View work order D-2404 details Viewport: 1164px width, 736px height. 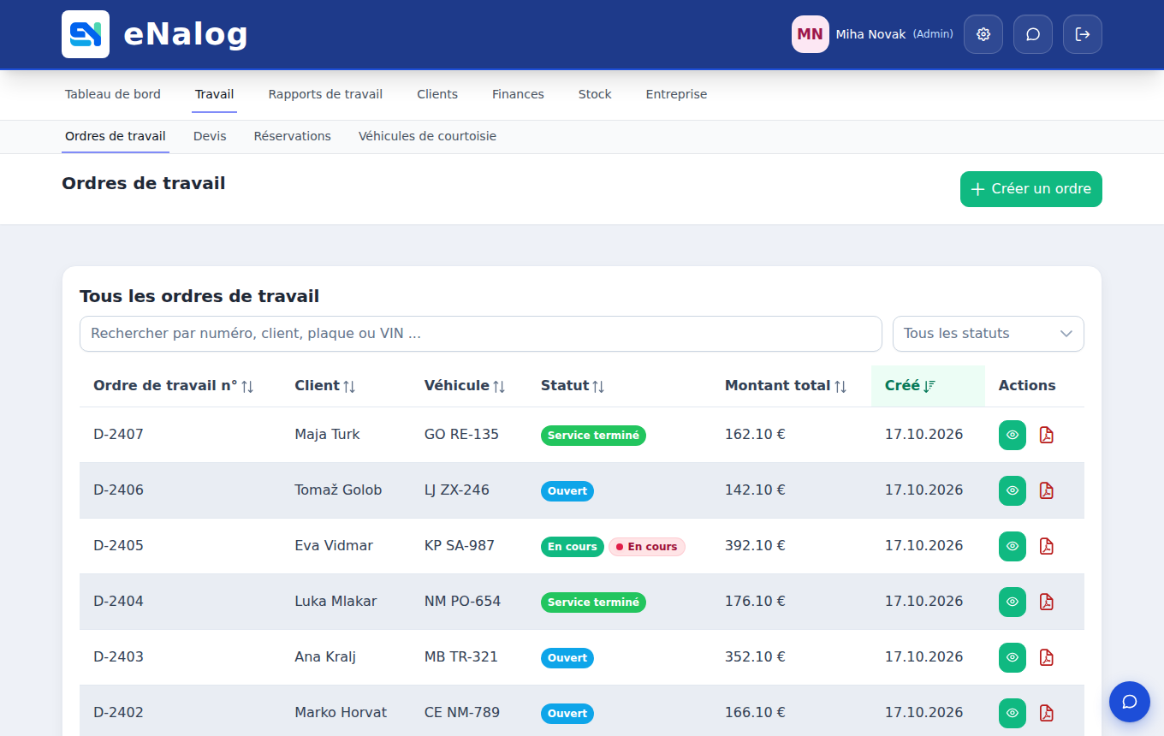(1013, 602)
